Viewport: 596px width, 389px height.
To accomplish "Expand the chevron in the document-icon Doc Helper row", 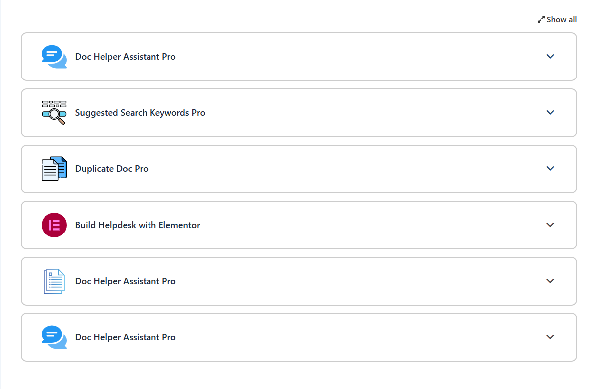I will [x=550, y=281].
